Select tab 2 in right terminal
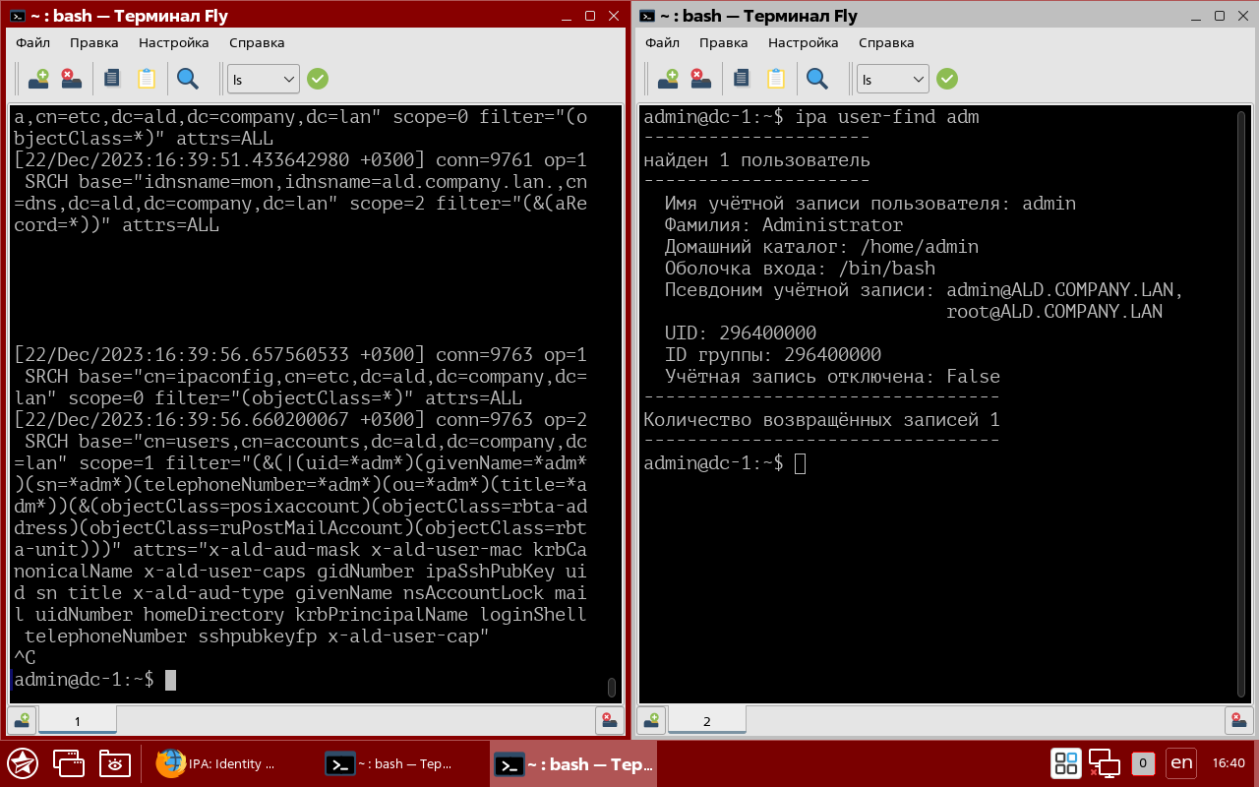This screenshot has width=1259, height=787. 707,721
